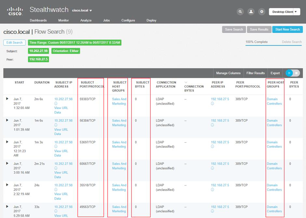The width and height of the screenshot is (306, 218).
Task: Click the sort chevron above Connection Bytes
Action: (x=186, y=82)
